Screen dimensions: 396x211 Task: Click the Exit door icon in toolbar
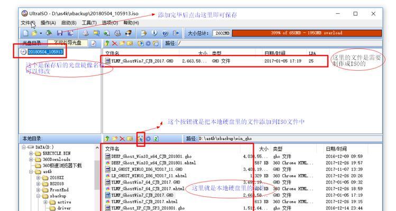point(176,33)
